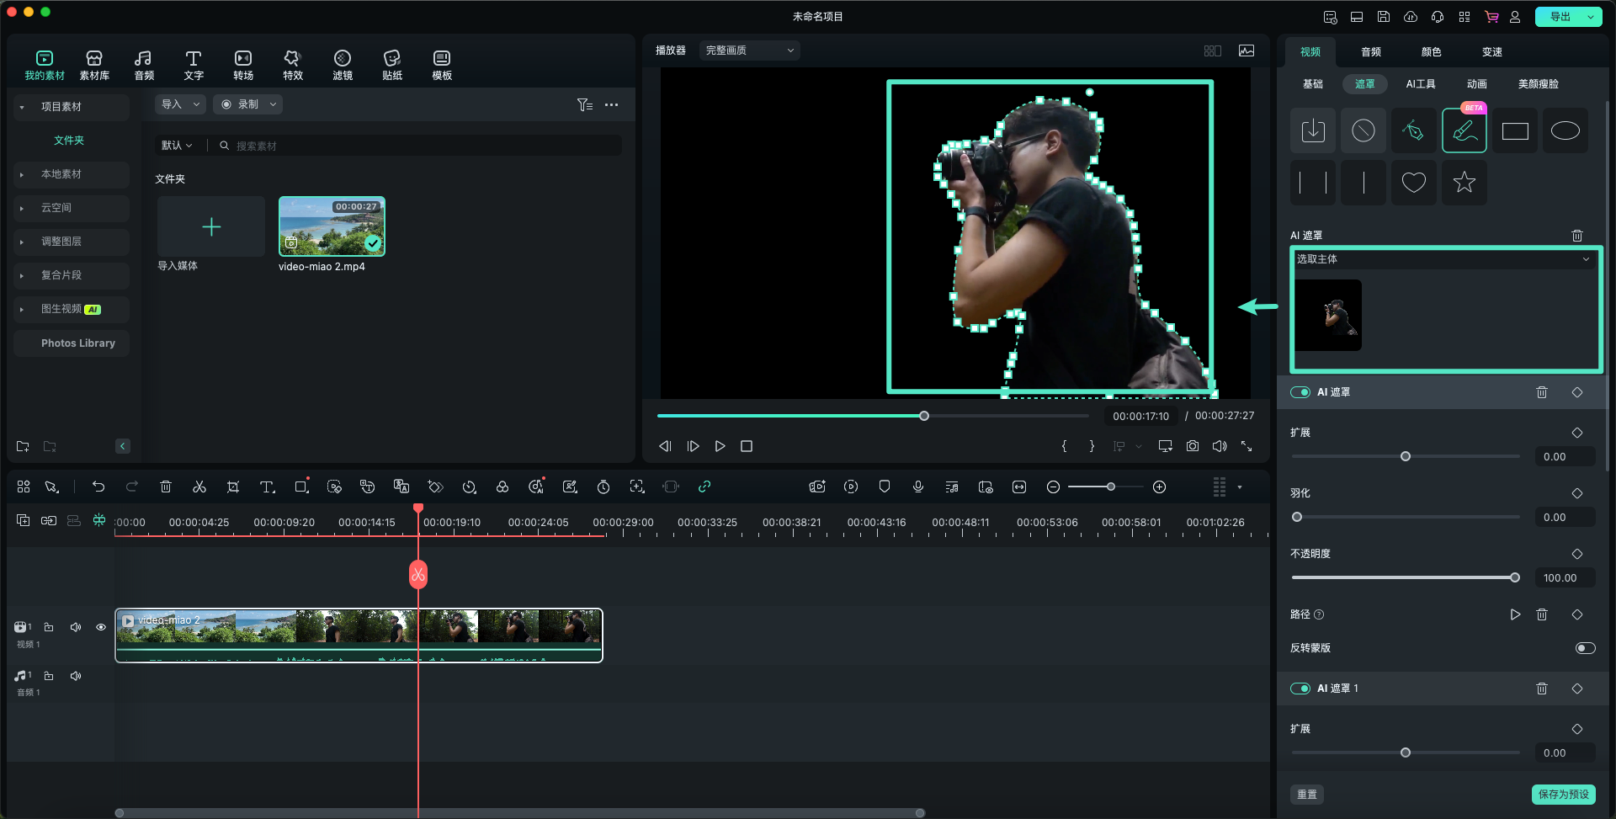The height and width of the screenshot is (819, 1616).
Task: Select the rectangle mask shape
Action: coord(1514,131)
